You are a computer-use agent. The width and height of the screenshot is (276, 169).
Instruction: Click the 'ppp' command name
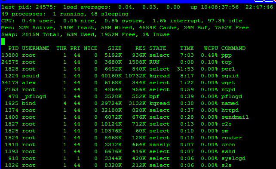[227, 55]
